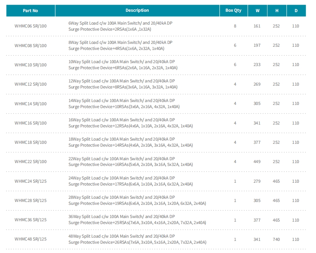
Task: Click width value 377 in WHMC18 row
Action: point(257,142)
